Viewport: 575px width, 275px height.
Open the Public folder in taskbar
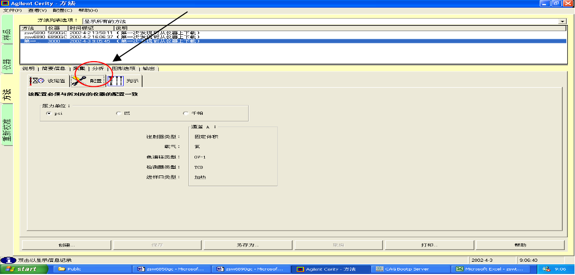tap(92, 269)
